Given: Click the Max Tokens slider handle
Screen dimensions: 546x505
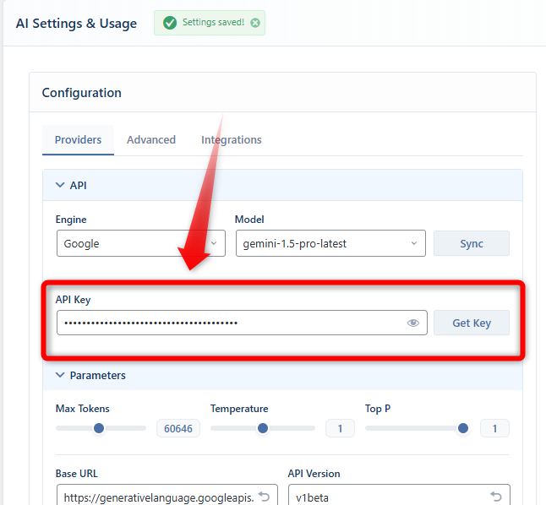Looking at the screenshot, I should click(x=99, y=428).
